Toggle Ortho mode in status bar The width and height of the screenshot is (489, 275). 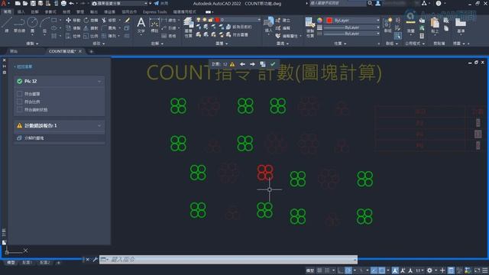[340, 270]
